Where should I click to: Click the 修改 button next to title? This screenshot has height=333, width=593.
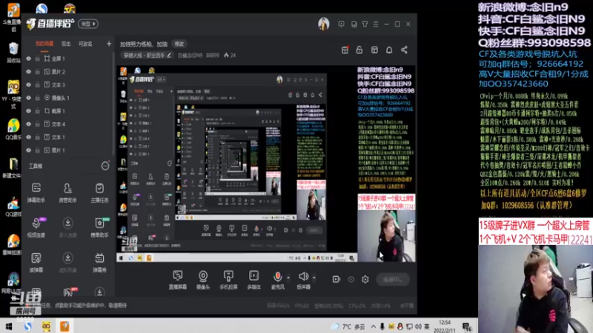click(179, 44)
